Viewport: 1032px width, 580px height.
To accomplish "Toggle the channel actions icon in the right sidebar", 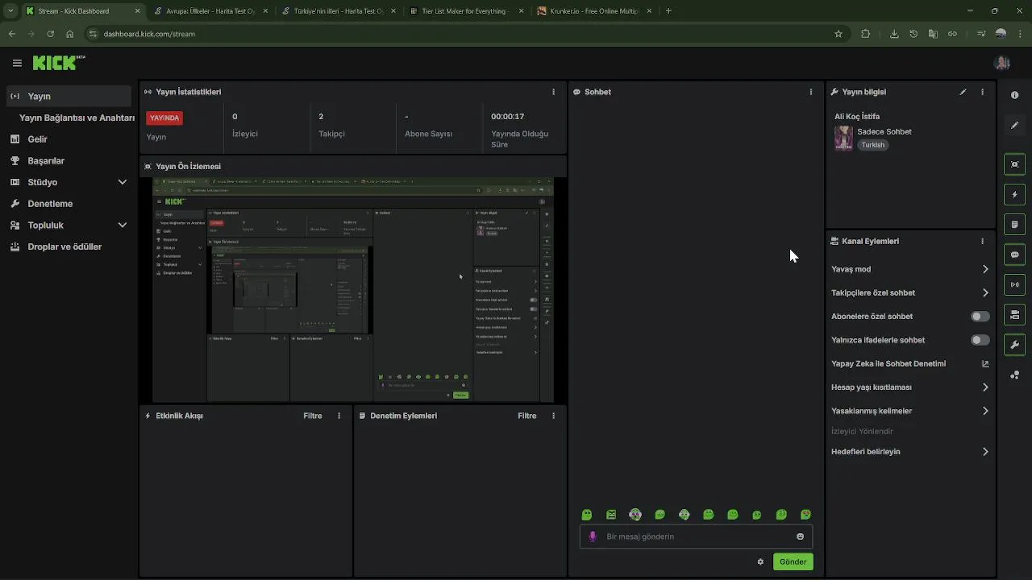I will pyautogui.click(x=1014, y=314).
